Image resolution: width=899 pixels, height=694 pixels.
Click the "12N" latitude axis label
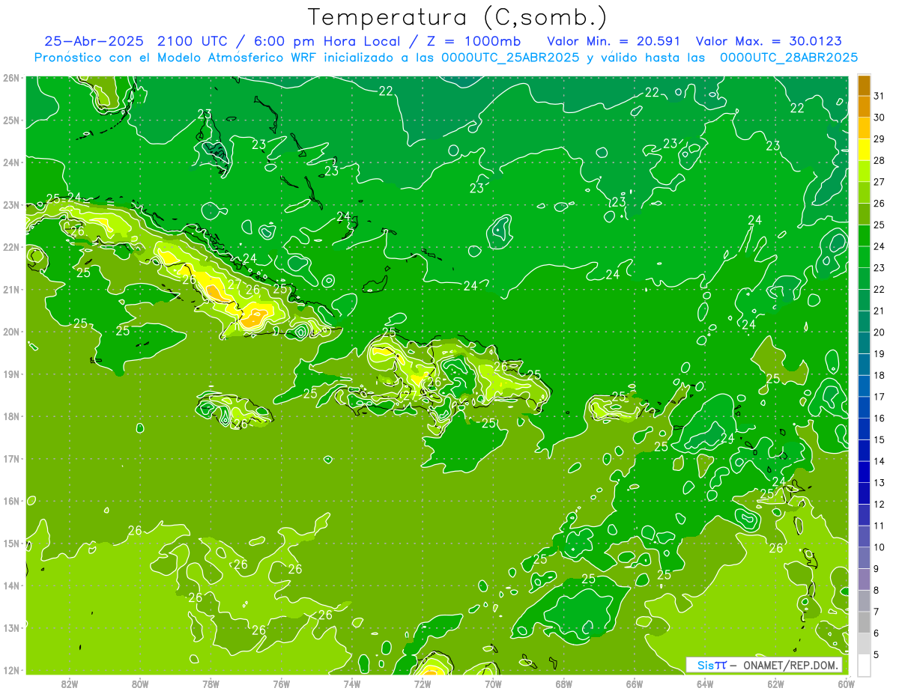[10, 670]
